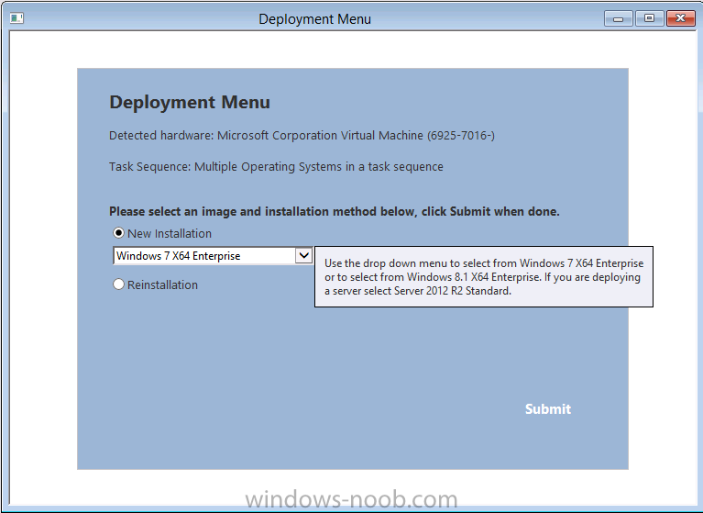Click the Windows 7 X64 Enterprise combo box
703x513 pixels.
213,255
